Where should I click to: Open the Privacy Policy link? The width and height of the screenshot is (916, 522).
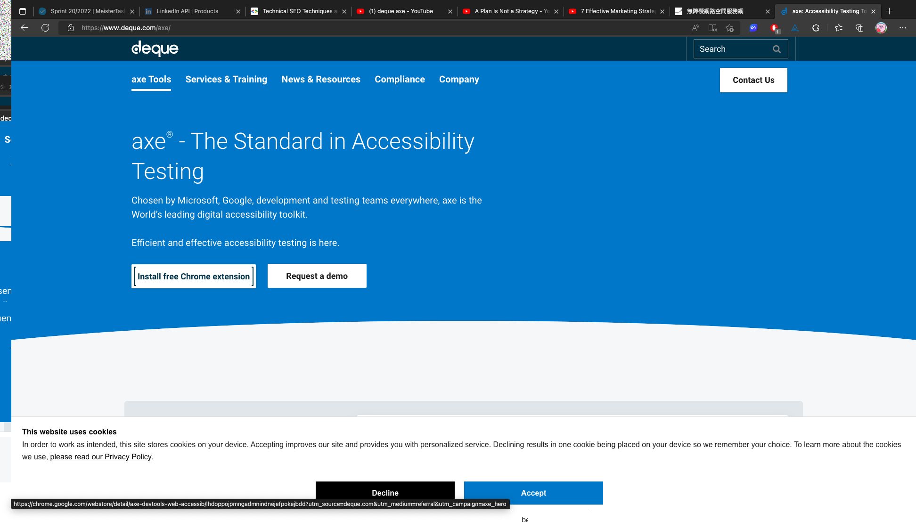click(x=101, y=457)
